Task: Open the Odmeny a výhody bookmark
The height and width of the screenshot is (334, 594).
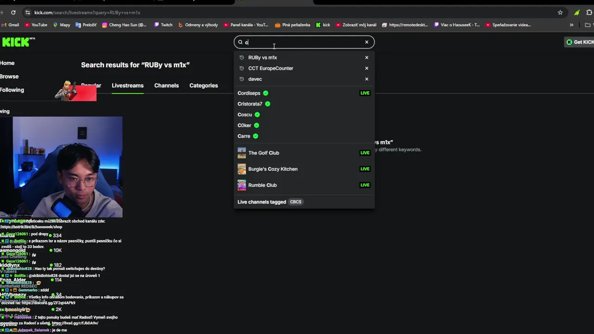Action: pyautogui.click(x=198, y=25)
